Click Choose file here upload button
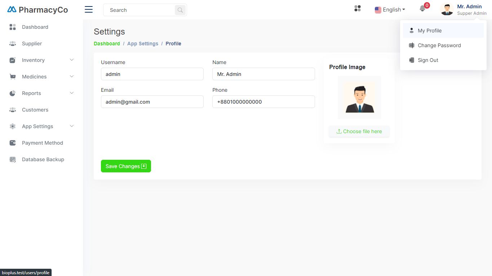 coord(359,131)
